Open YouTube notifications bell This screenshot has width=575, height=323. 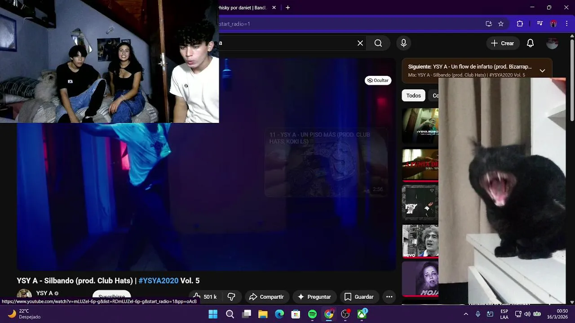(530, 43)
